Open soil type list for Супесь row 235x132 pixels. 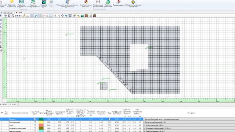click(189, 125)
